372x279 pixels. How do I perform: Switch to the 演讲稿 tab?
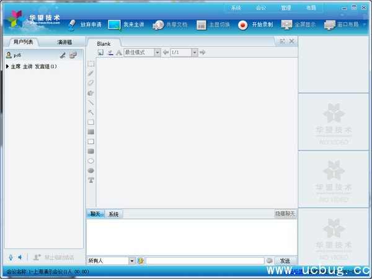pyautogui.click(x=64, y=42)
